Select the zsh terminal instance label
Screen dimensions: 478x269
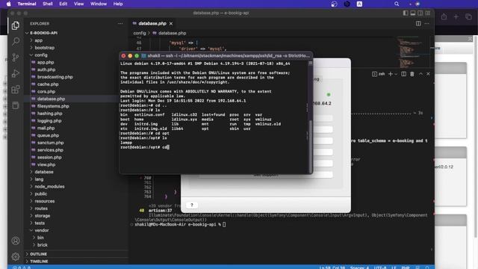379,74
